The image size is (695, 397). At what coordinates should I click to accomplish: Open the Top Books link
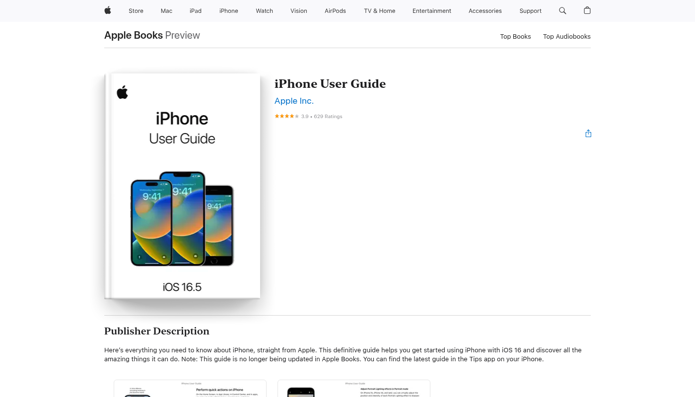pyautogui.click(x=515, y=37)
